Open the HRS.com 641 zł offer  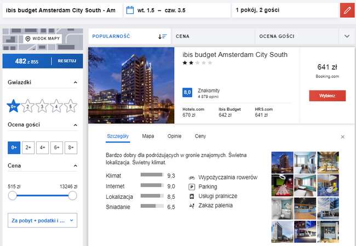coord(263,112)
